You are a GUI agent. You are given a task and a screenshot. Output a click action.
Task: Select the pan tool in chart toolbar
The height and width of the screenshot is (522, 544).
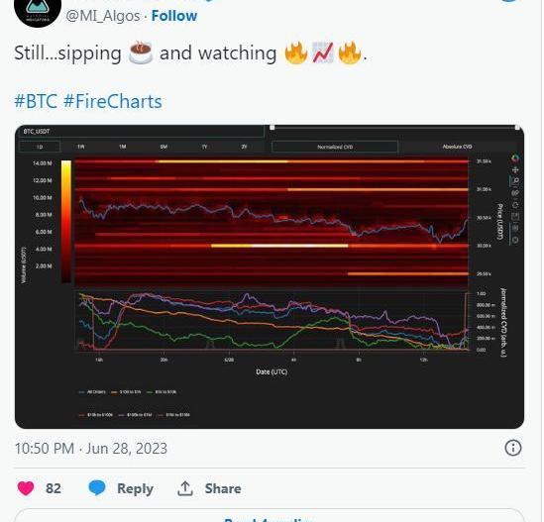point(515,170)
